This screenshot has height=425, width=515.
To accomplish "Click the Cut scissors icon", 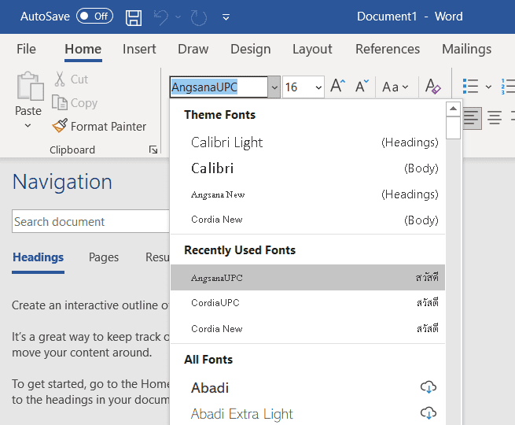I will (x=60, y=79).
